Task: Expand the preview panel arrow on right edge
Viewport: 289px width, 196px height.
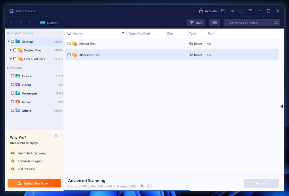Action: point(282,106)
